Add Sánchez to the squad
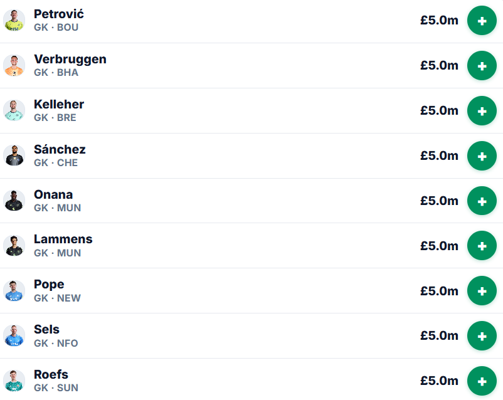 [x=482, y=156]
